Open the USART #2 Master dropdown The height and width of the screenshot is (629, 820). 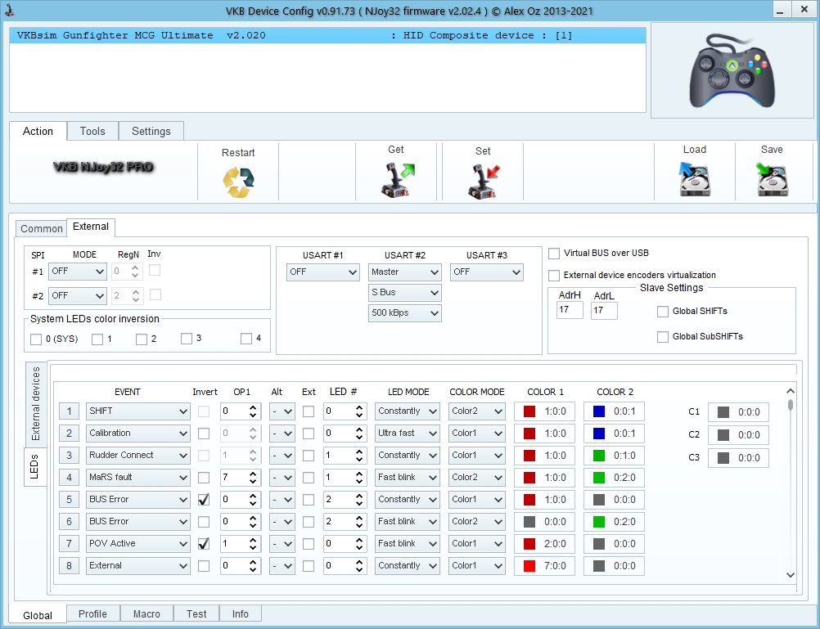pyautogui.click(x=404, y=272)
